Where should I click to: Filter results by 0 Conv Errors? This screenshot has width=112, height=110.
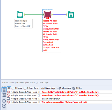click(31, 88)
